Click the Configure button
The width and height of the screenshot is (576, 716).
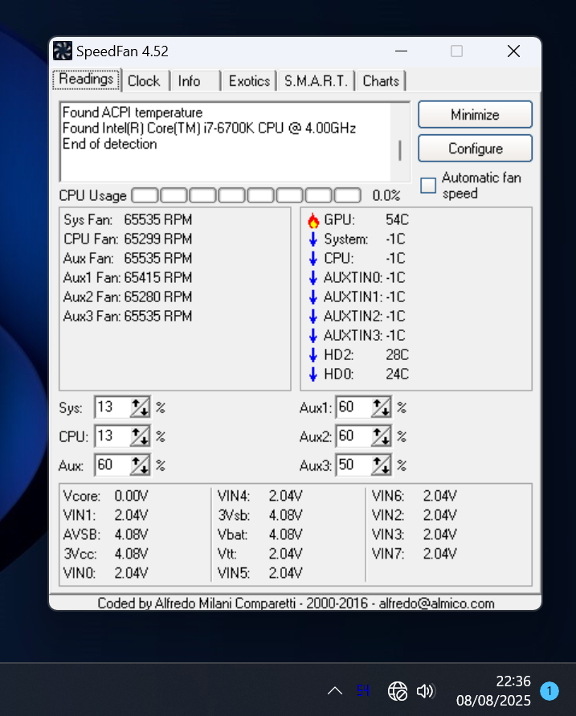(x=475, y=149)
